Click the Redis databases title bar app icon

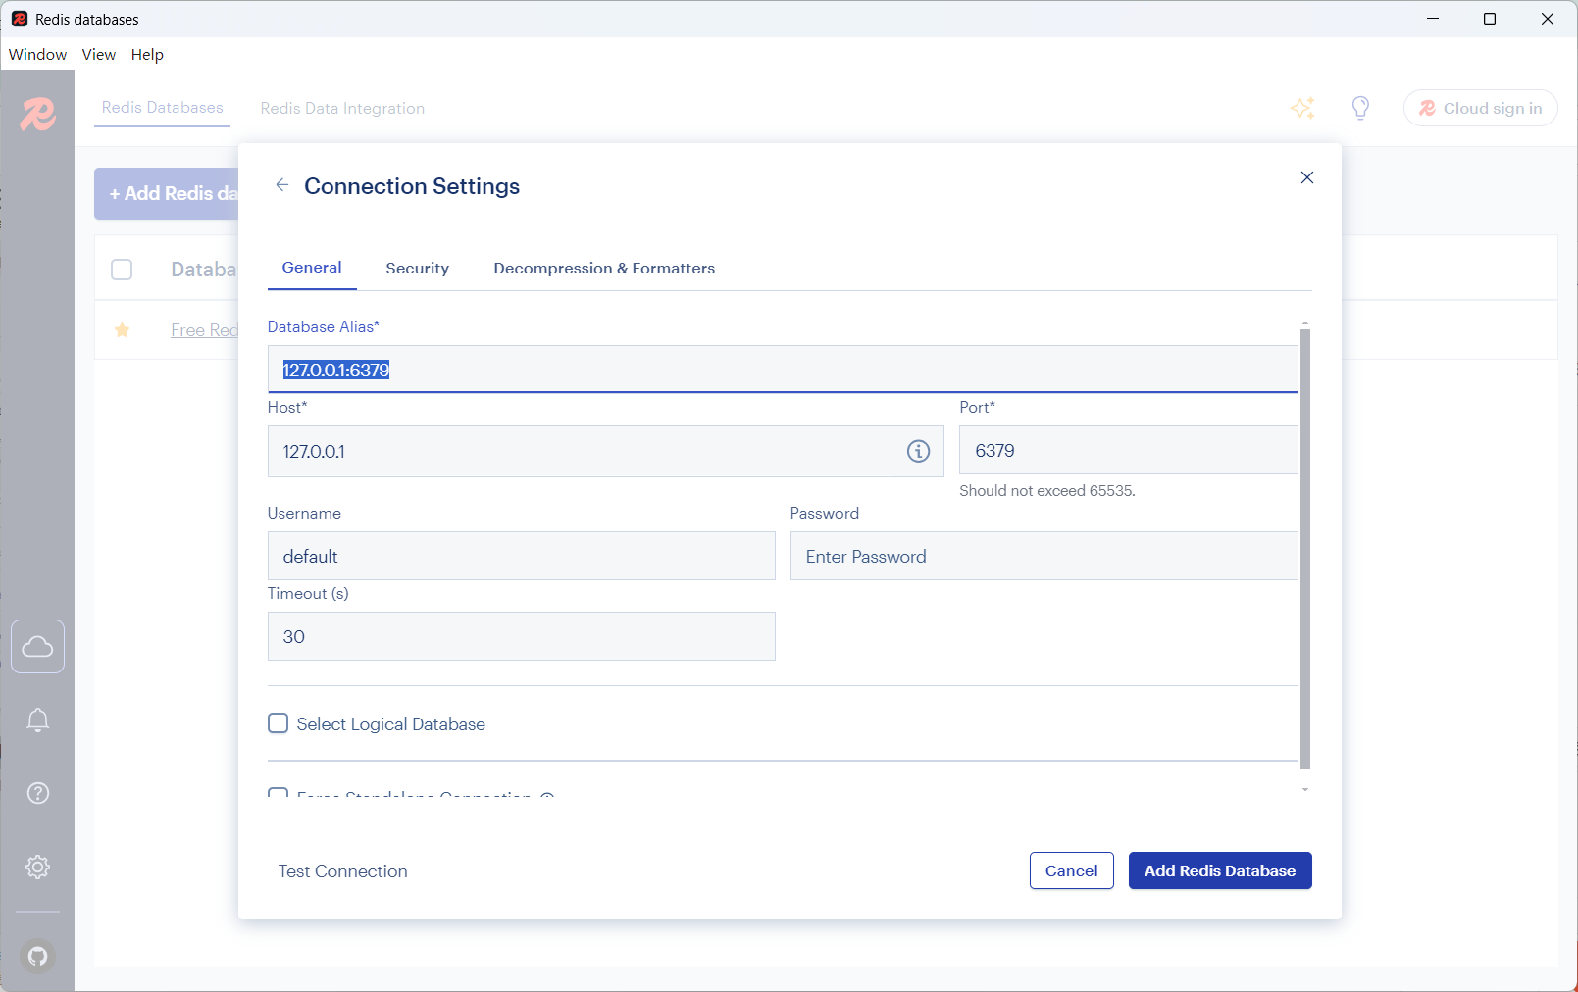(x=20, y=19)
